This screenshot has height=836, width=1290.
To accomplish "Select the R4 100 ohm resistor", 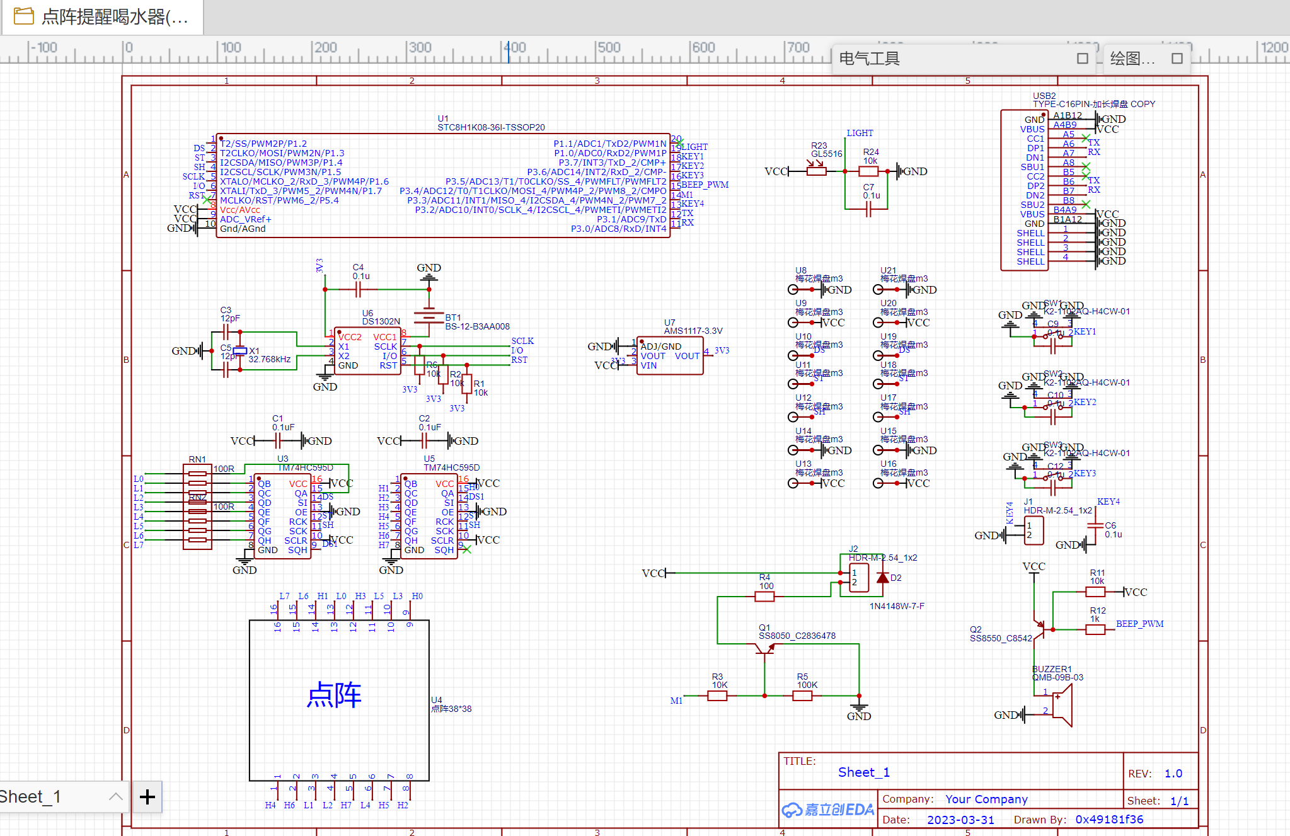I will [764, 596].
